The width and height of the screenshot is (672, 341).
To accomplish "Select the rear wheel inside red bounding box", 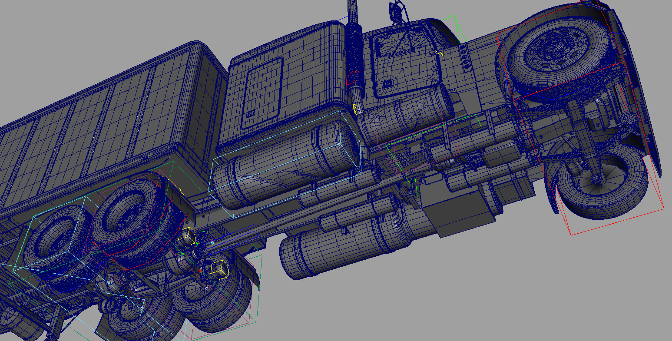I will (126, 213).
